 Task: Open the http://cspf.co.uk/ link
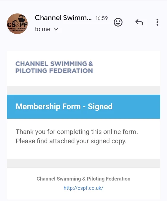click(83, 188)
